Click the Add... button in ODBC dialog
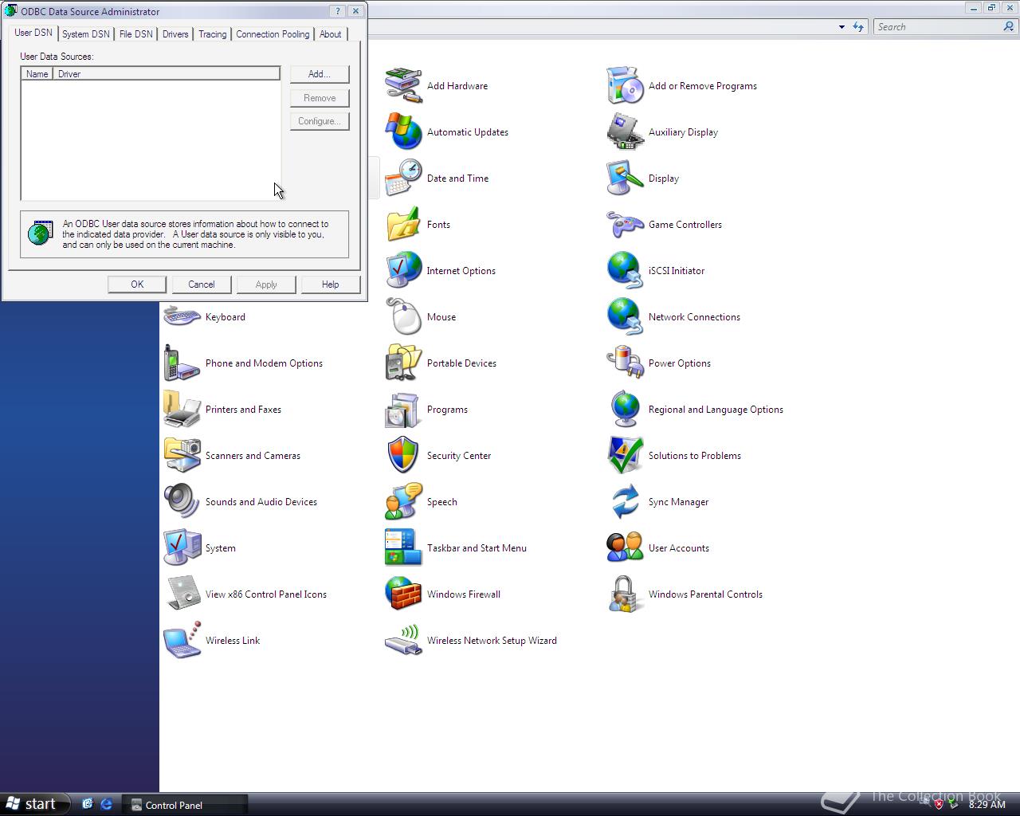This screenshot has height=816, width=1020. tap(320, 74)
